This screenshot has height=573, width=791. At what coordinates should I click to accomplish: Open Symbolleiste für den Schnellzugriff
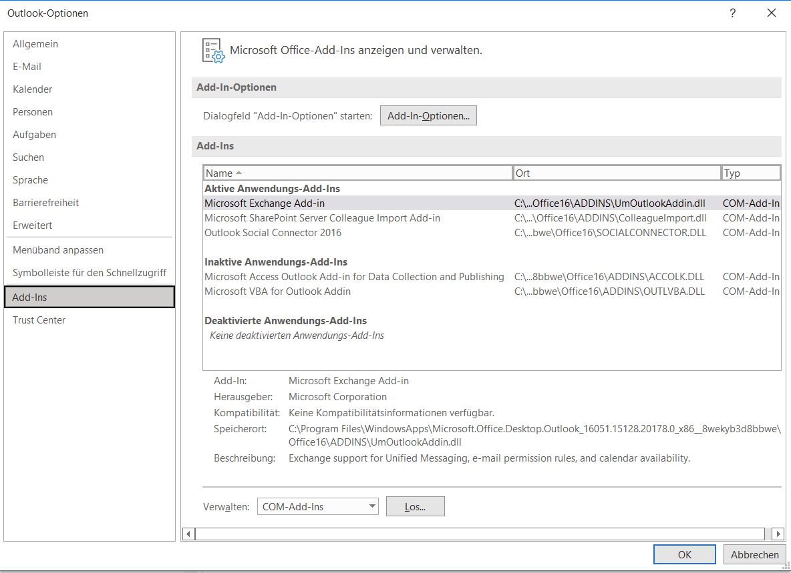90,272
